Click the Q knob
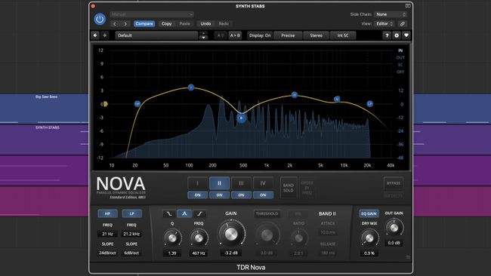491x276 pixels. pos(172,238)
